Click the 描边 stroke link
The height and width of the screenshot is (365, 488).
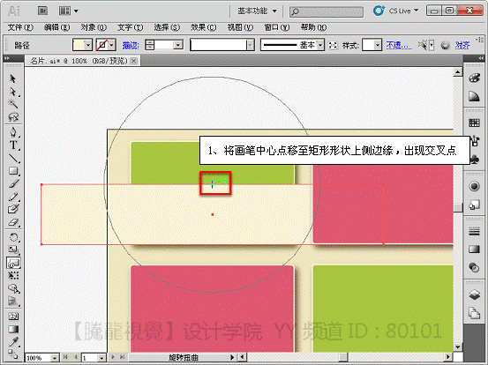[130, 45]
